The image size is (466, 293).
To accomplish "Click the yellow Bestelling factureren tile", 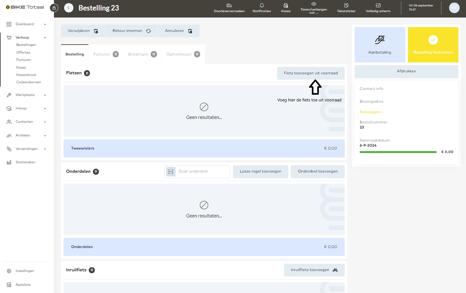I will (433, 45).
